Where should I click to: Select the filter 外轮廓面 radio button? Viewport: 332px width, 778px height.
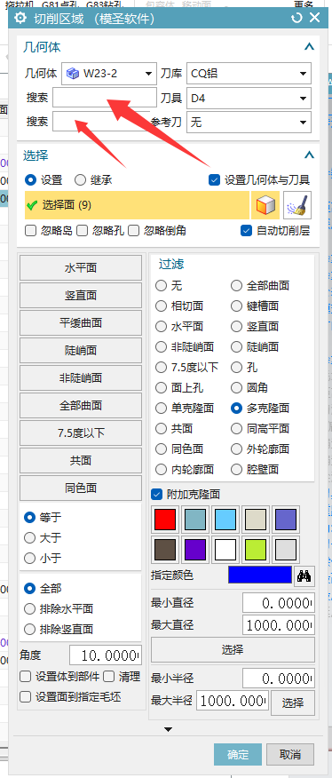pyautogui.click(x=236, y=449)
